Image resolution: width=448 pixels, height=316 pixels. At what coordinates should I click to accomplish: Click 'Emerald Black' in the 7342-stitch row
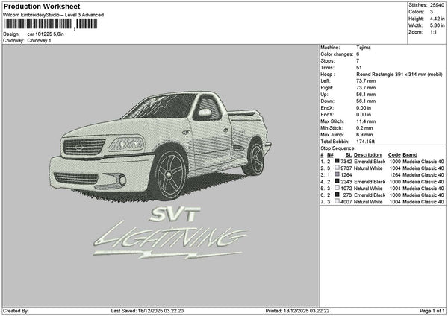coord(370,162)
